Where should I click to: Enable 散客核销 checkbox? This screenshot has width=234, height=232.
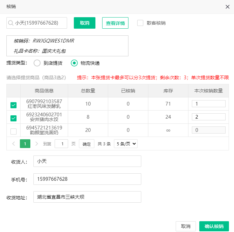[140, 23]
